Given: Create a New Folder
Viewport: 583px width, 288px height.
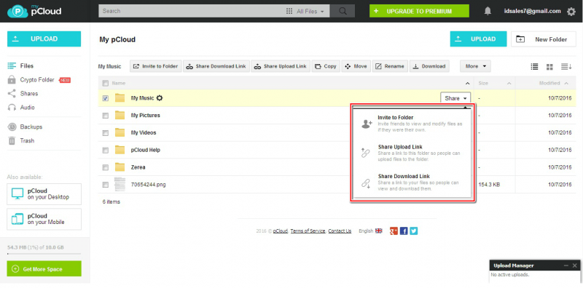Looking at the screenshot, I should coord(544,39).
